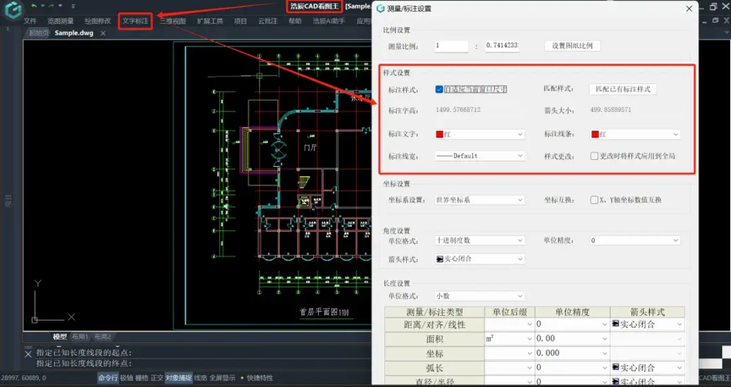The image size is (731, 387).
Task: Open the quick access customization arrow
Action: tap(74, 6)
